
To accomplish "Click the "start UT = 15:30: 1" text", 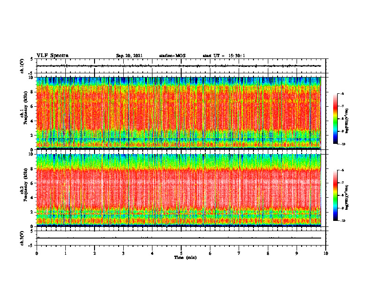I will (224, 56).
